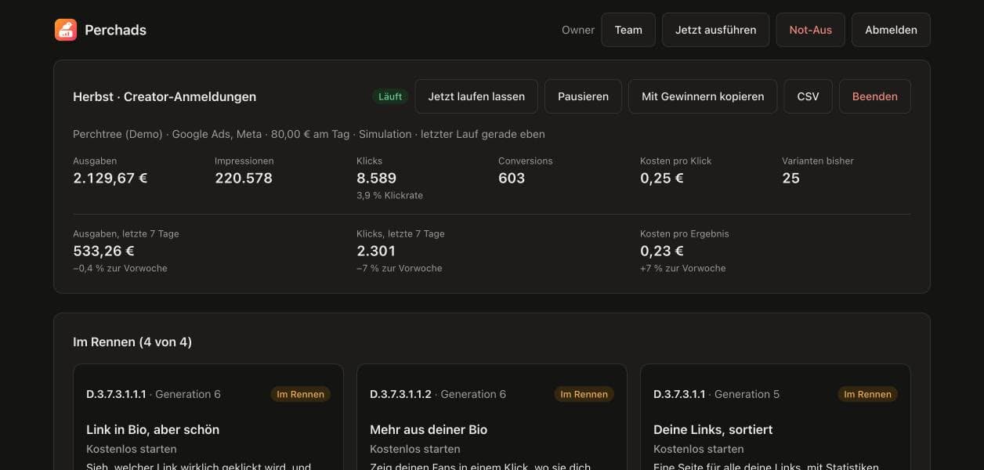Click Im Rennen (4 von 4) heading

(x=132, y=342)
